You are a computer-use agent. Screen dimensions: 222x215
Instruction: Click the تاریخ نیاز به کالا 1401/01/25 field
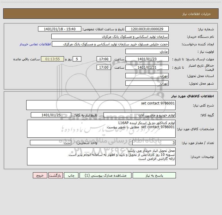click(x=51, y=115)
